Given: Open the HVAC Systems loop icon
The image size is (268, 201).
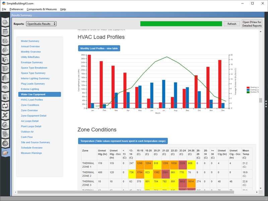Looking at the screenshot, I should click(5, 106).
